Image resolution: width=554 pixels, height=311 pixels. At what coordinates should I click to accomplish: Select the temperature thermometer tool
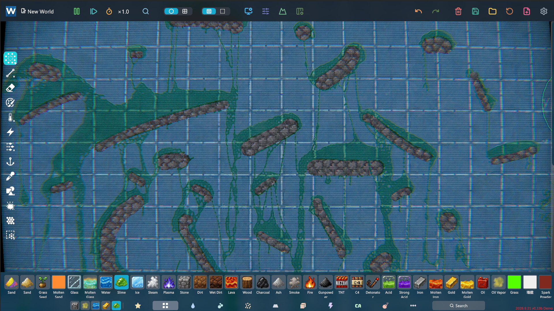point(10,117)
